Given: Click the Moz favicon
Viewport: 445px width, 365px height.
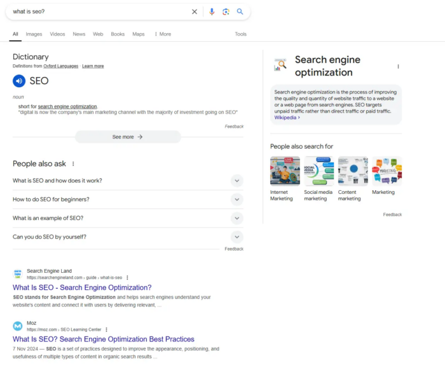Looking at the screenshot, I should tap(18, 326).
